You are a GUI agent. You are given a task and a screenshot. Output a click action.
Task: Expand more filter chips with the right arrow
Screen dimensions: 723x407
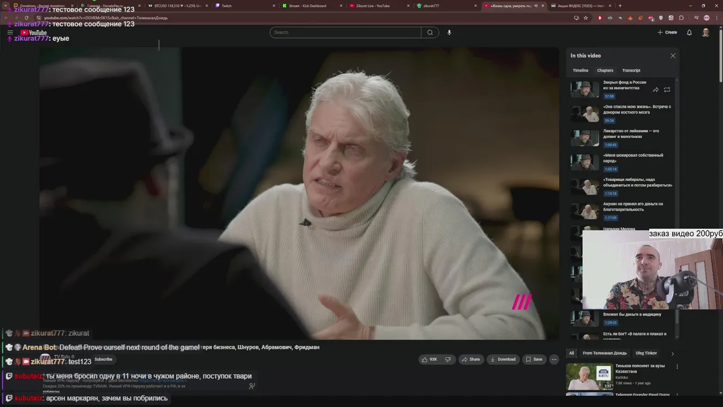[x=672, y=353]
